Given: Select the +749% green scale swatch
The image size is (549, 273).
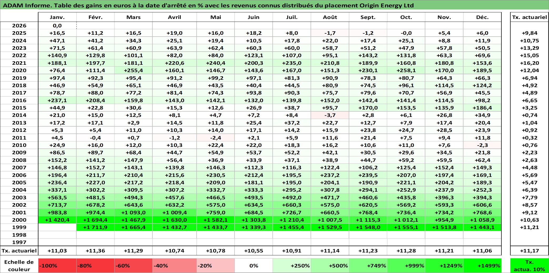Looking at the screenshot, I should click(368, 266).
